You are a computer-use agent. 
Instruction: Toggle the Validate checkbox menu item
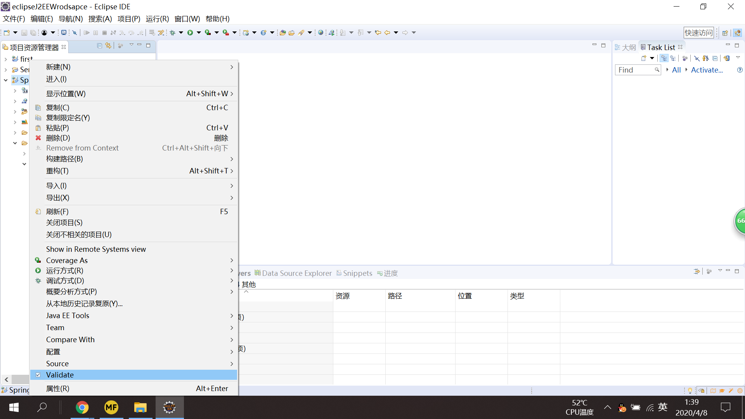coord(60,375)
